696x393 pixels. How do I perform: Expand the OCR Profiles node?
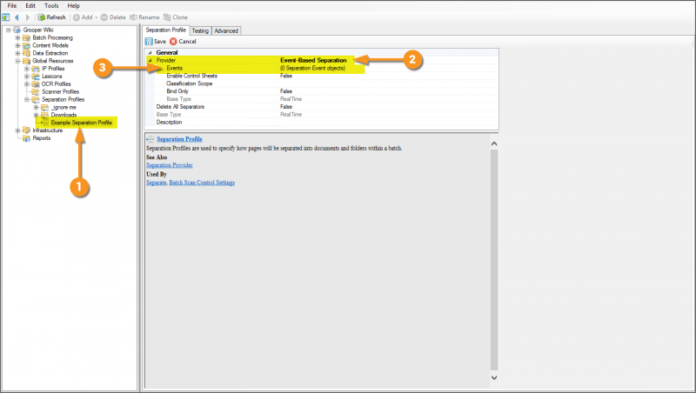coord(27,83)
